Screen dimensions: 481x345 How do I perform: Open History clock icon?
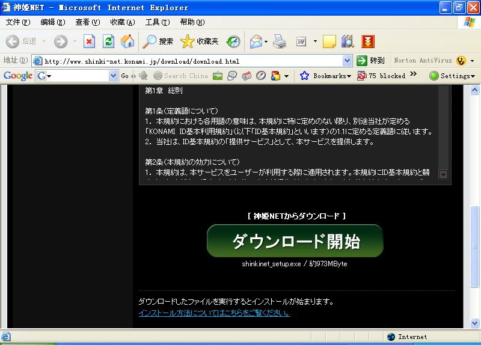point(233,41)
